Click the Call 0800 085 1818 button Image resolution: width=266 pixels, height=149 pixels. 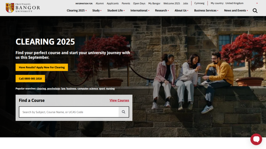tap(30, 79)
